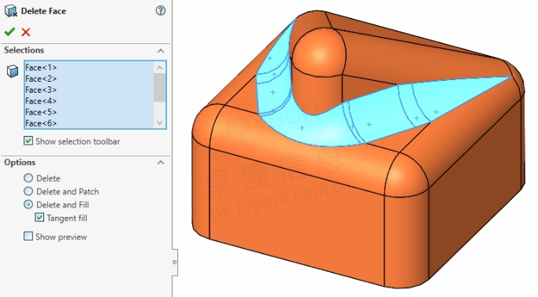Accept with the green checkmark icon
Screen dimensions: 538x297
click(9, 31)
